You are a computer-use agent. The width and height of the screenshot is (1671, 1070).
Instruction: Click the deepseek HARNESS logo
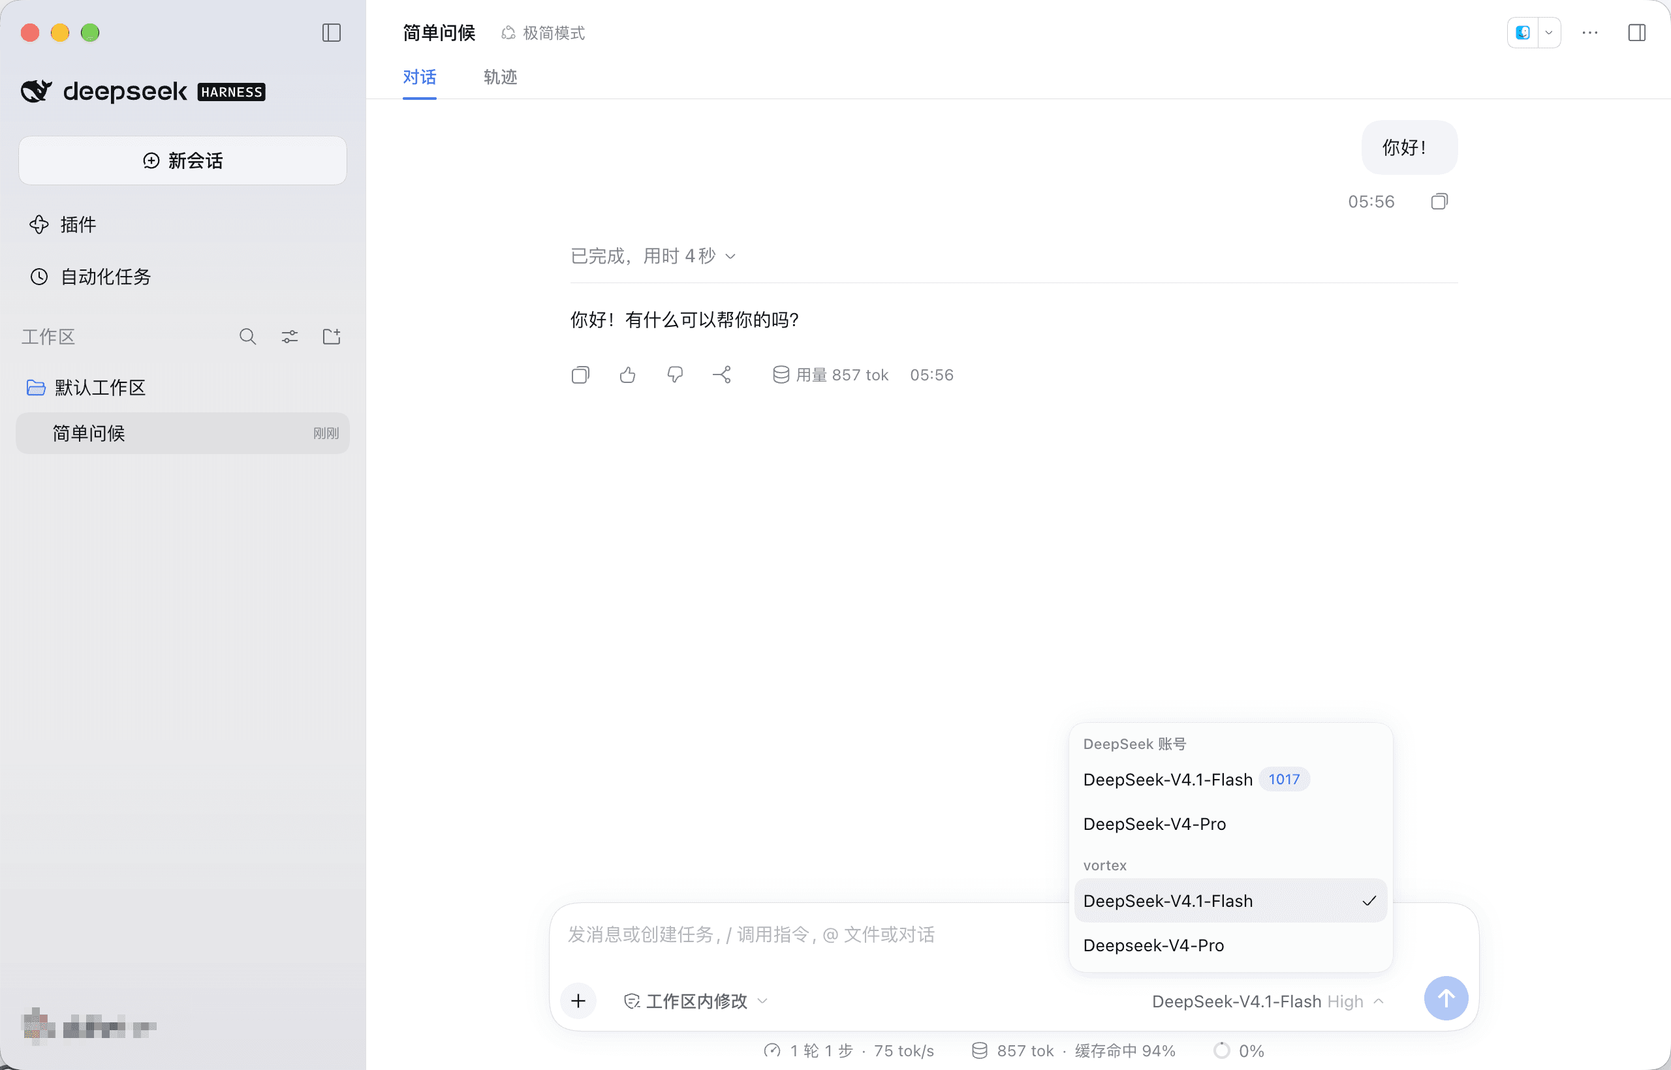point(142,91)
